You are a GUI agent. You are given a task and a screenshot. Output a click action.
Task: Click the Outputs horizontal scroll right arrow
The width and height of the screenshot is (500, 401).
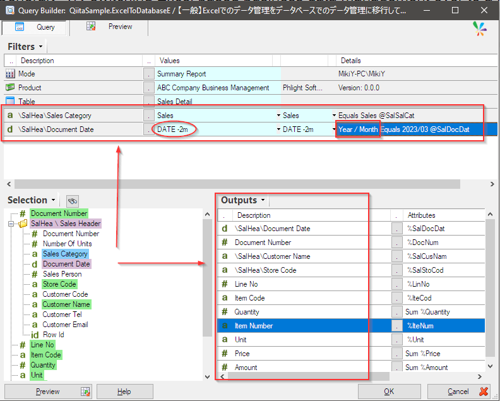(x=480, y=377)
